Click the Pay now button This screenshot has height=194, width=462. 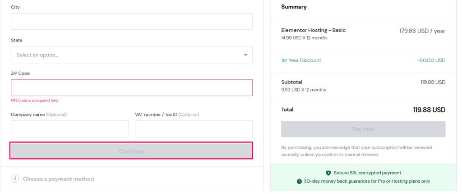click(363, 129)
